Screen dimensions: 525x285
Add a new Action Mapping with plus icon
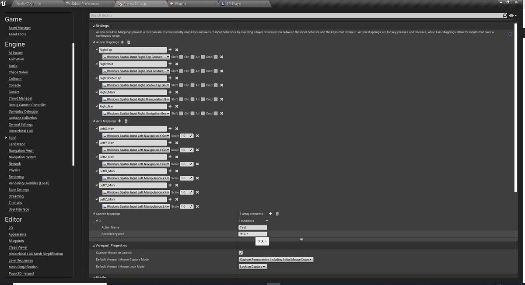[x=122, y=42]
